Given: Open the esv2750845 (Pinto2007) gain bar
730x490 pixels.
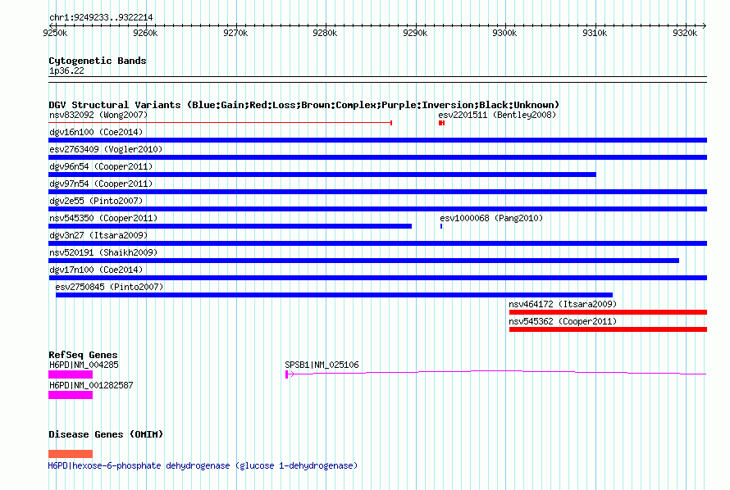Looking at the screenshot, I should (335, 295).
